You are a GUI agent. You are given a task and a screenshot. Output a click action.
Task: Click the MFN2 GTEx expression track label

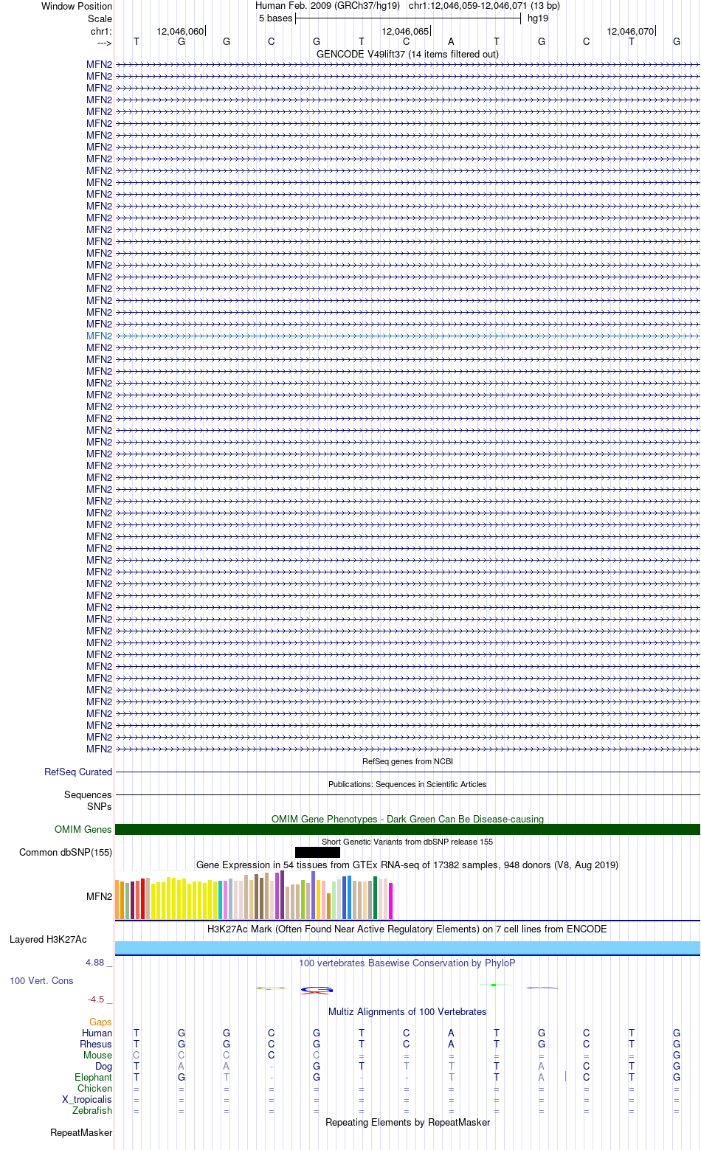click(x=99, y=896)
